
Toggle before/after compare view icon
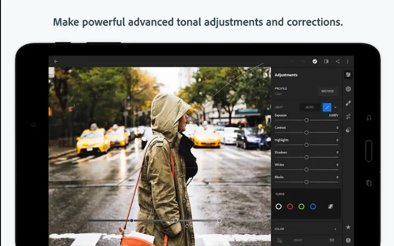(326, 61)
